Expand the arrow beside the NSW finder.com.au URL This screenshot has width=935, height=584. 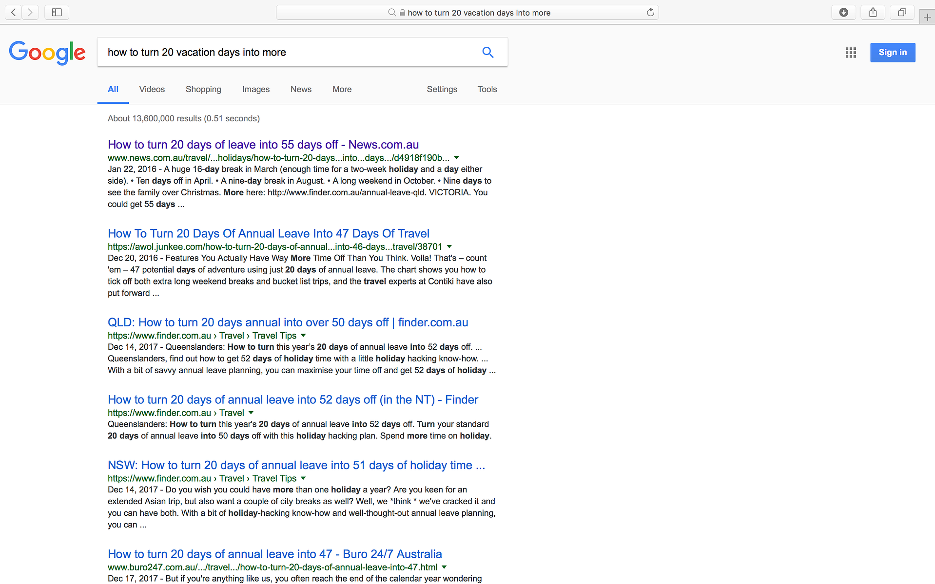point(303,478)
